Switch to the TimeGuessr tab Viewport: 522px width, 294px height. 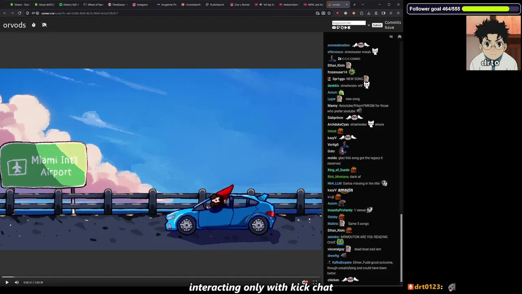coord(118,4)
